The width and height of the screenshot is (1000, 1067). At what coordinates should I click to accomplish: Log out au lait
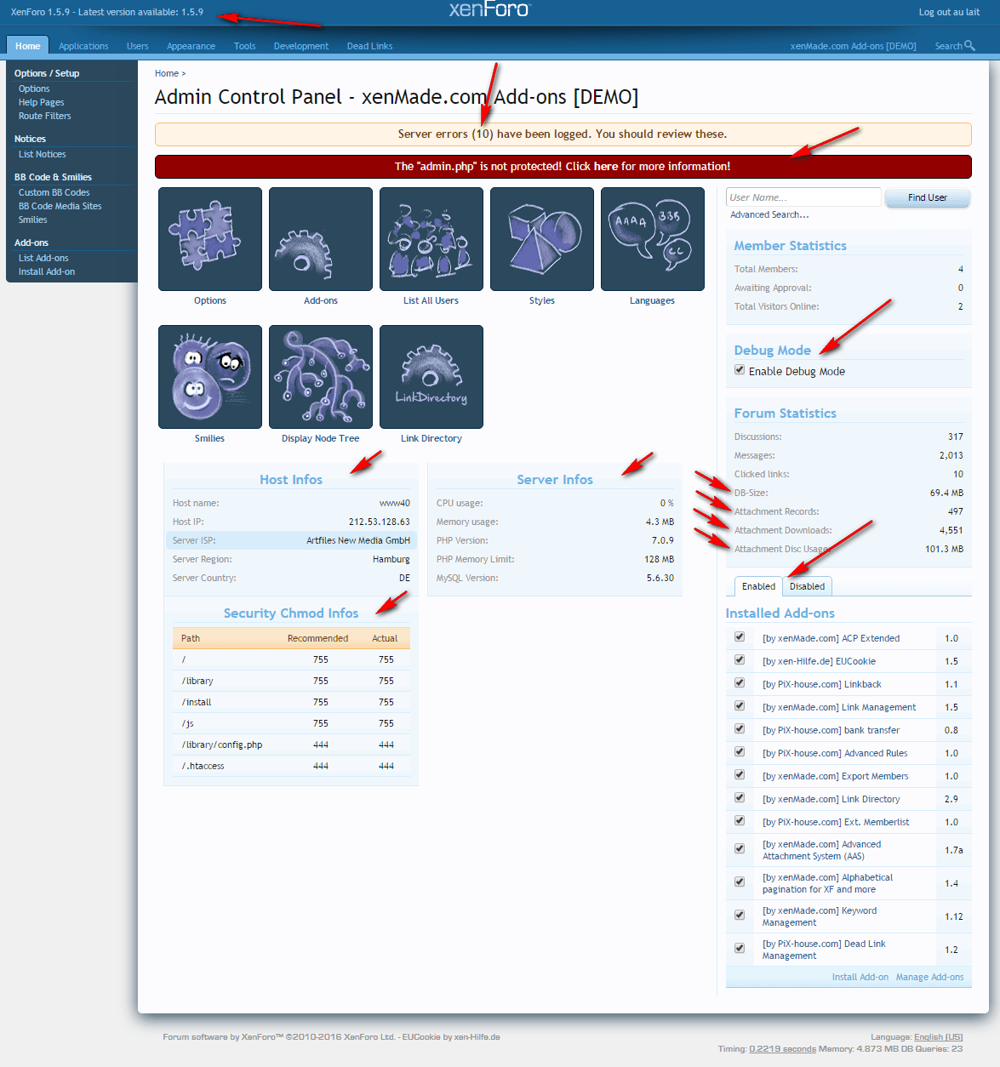pos(949,12)
